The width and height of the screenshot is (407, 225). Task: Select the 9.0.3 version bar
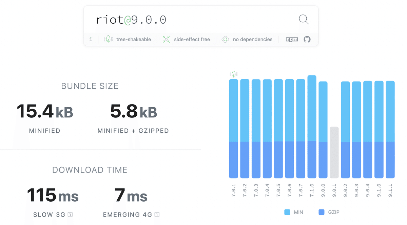click(357, 130)
